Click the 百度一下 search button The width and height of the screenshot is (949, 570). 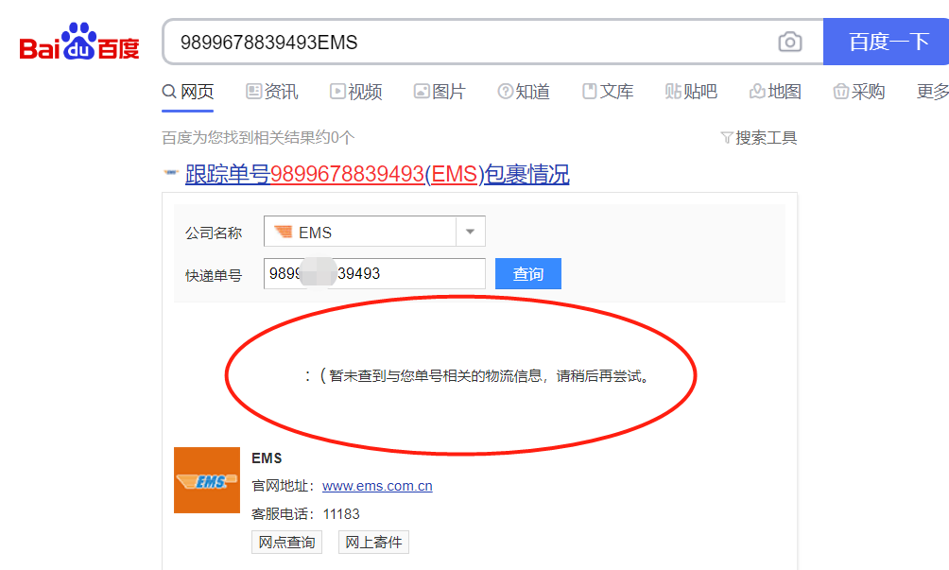point(886,42)
